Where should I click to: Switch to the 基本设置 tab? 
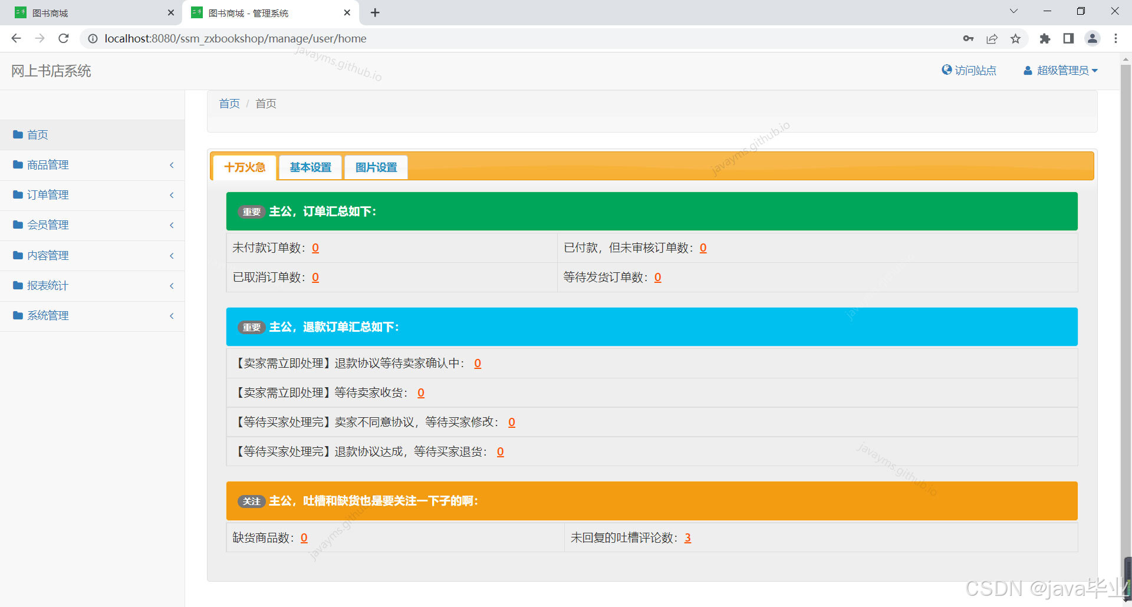(x=311, y=167)
